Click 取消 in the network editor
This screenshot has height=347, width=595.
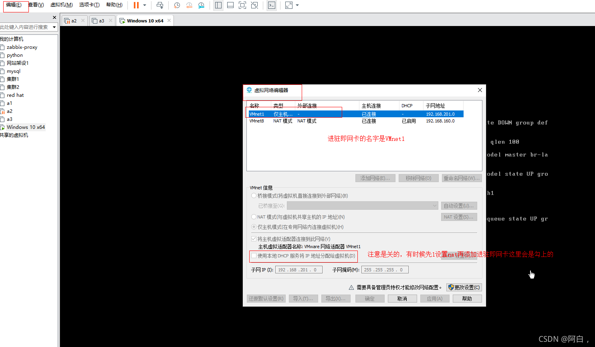(x=402, y=299)
